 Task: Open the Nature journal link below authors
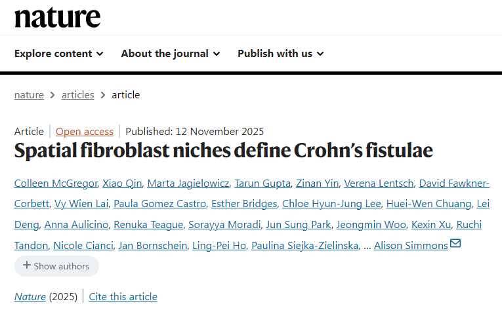[30, 296]
